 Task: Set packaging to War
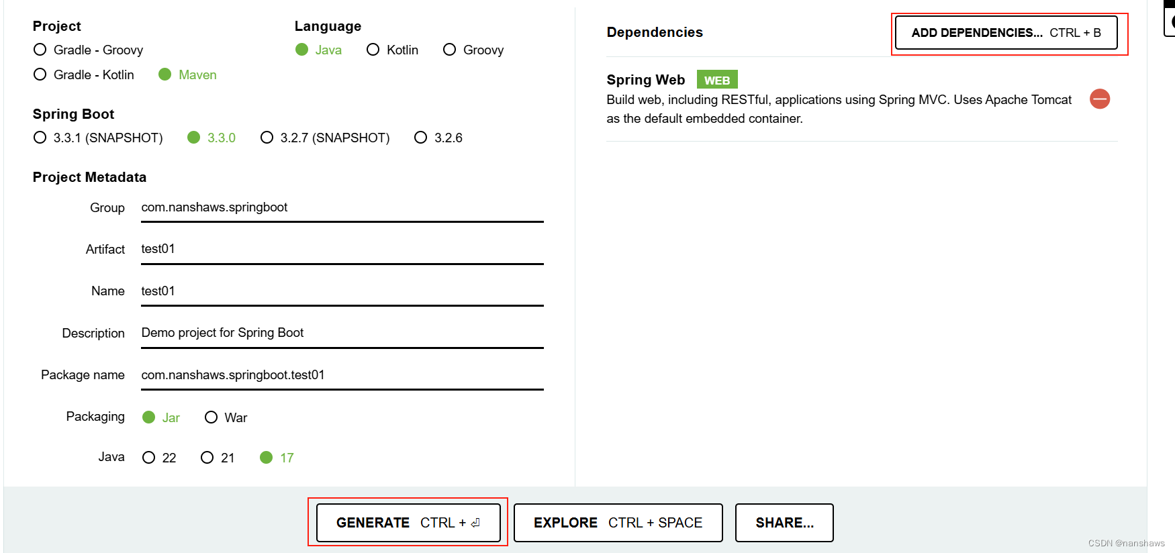point(211,417)
